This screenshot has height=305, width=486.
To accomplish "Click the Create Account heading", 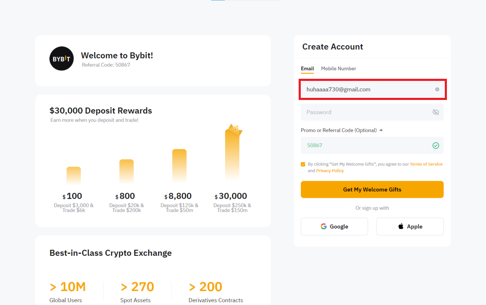I will pyautogui.click(x=333, y=47).
